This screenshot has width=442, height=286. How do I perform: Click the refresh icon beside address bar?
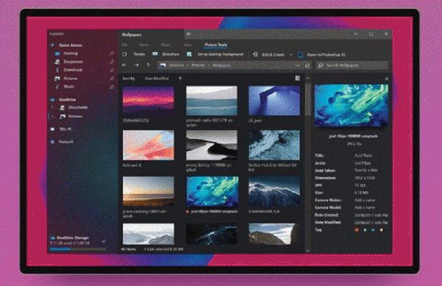(x=307, y=66)
